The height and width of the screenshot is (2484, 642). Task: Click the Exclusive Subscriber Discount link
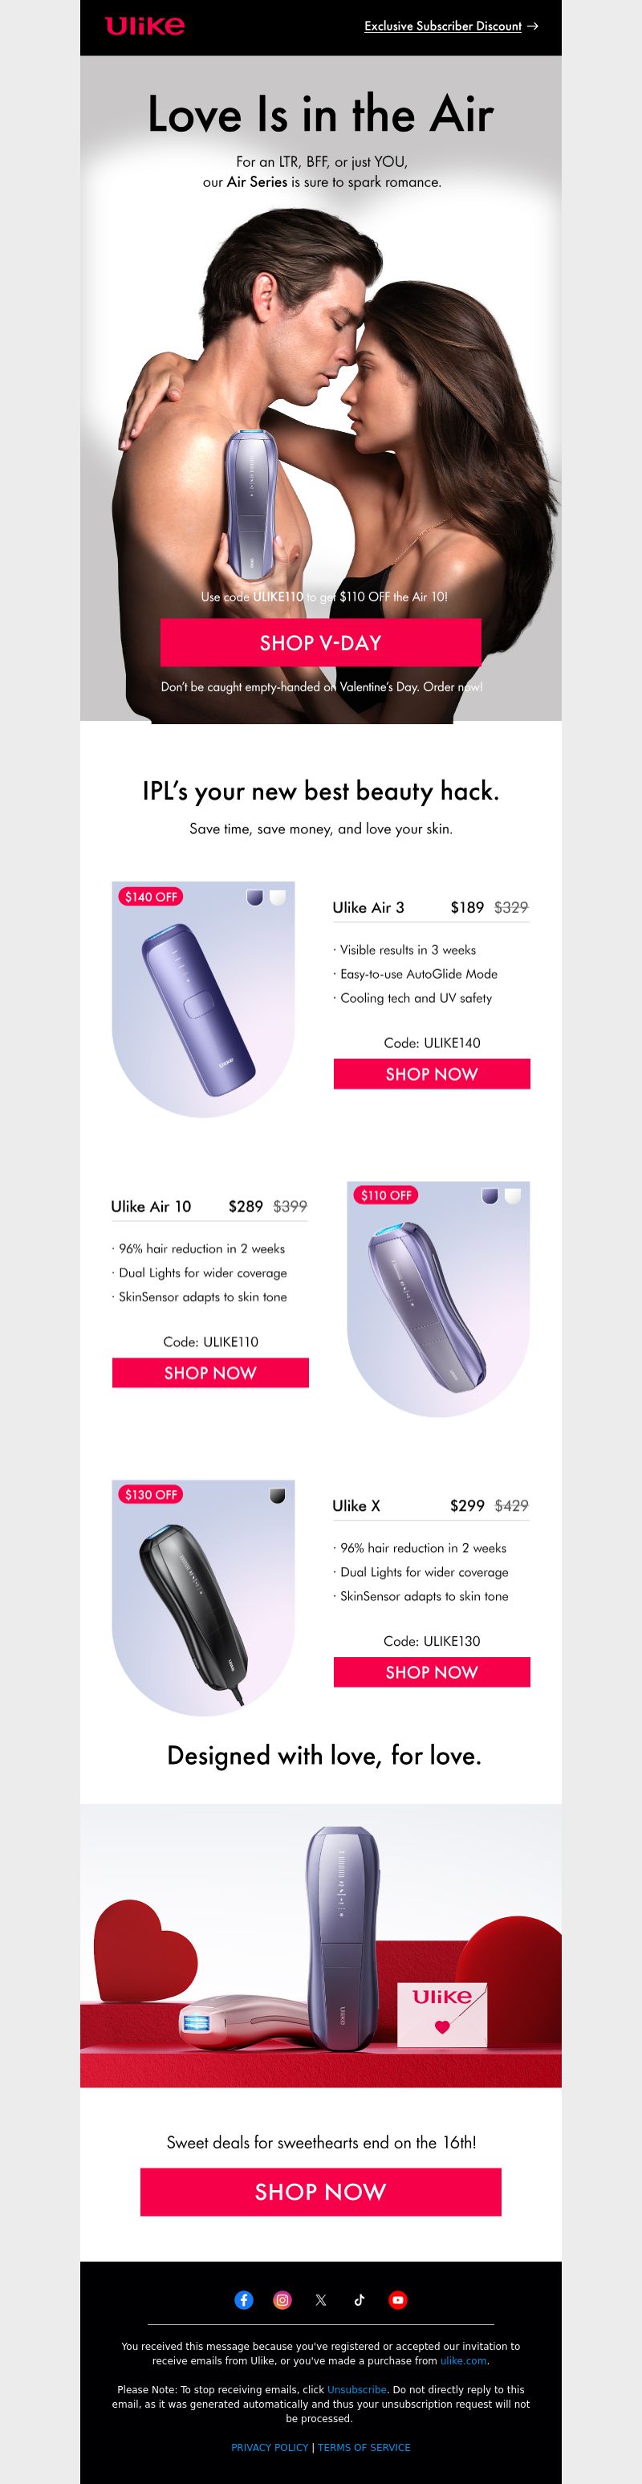click(x=442, y=26)
